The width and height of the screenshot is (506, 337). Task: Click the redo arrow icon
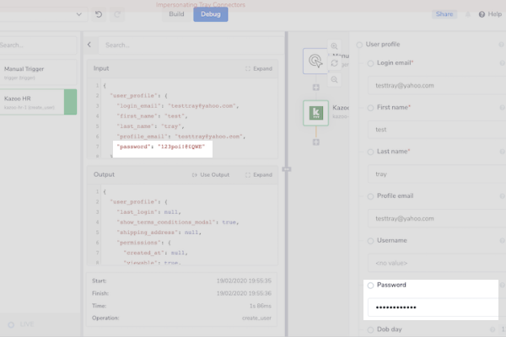(117, 14)
